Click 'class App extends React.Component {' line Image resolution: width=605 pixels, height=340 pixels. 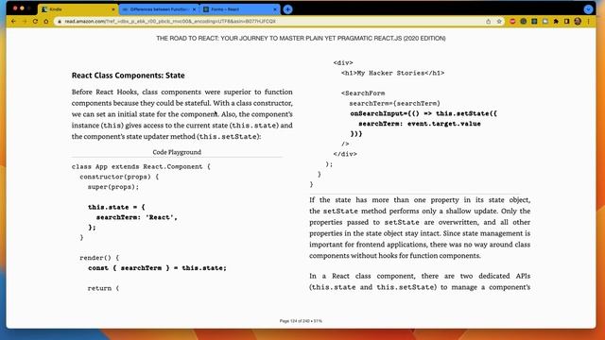tap(141, 166)
